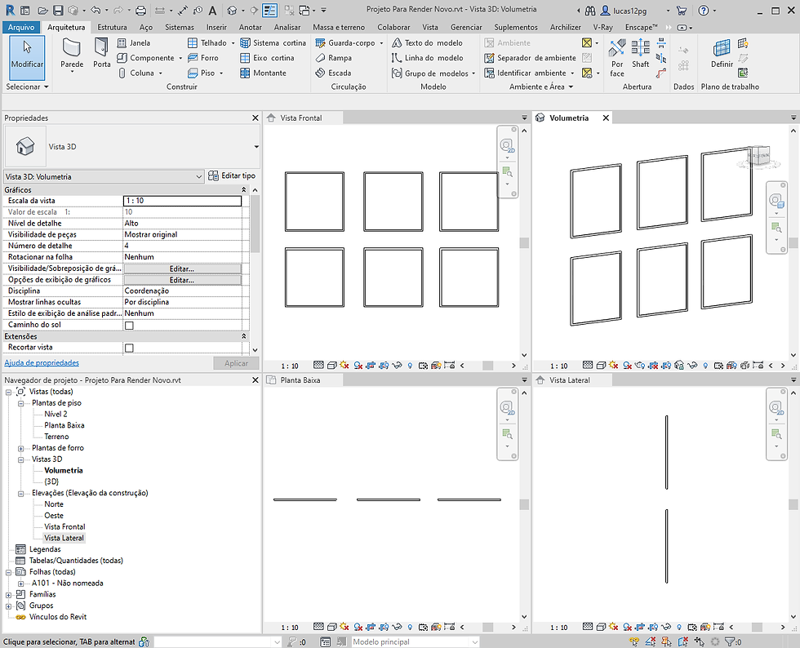Enable the Recortar vista checkbox
The height and width of the screenshot is (648, 800).
tap(129, 348)
